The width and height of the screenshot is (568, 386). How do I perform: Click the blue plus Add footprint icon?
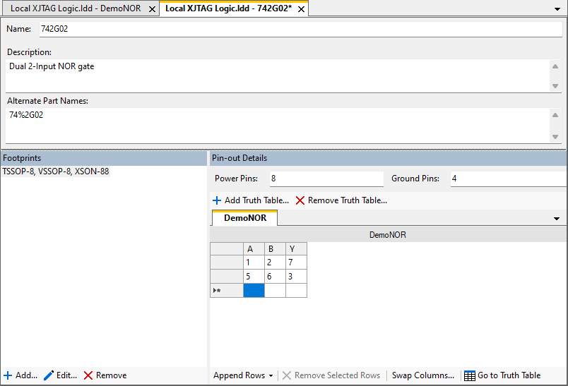click(x=8, y=375)
